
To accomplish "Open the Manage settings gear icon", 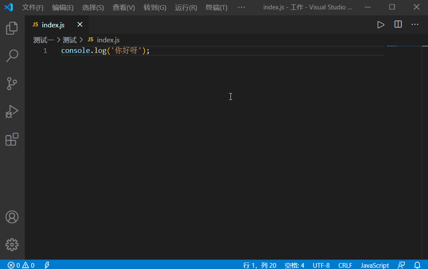I will [12, 245].
